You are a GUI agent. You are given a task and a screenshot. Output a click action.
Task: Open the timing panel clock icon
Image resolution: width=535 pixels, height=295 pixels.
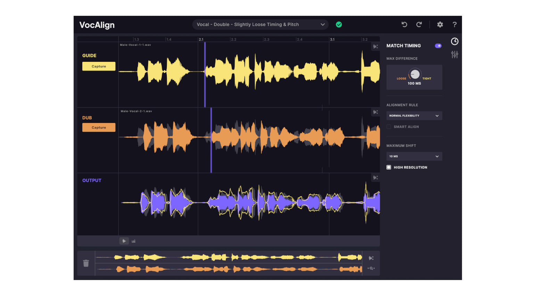(454, 41)
